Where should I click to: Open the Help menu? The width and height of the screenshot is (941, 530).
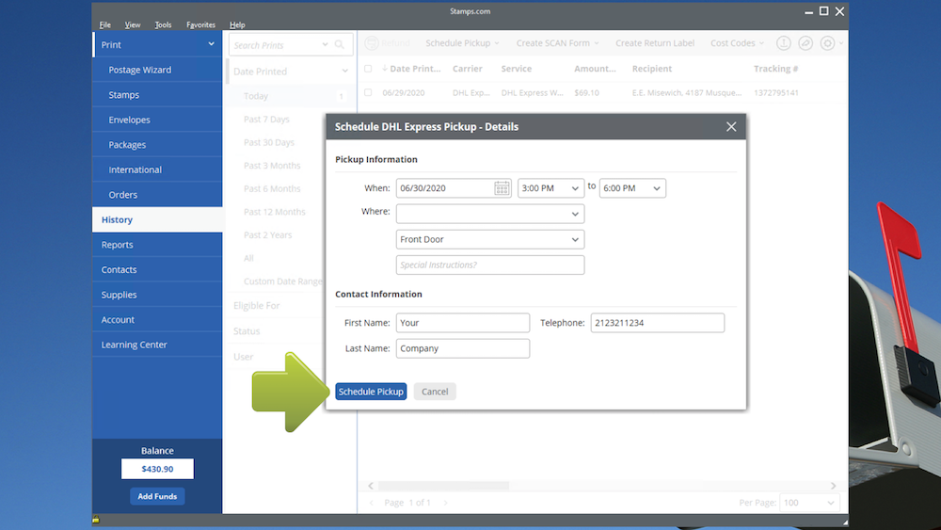click(x=237, y=24)
